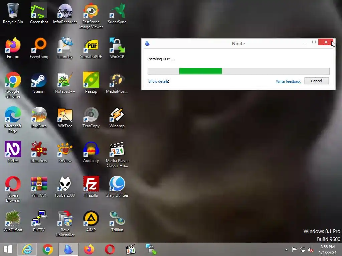This screenshot has width=342, height=256.
Task: Click the WinSCP desktop shortcut
Action: (117, 48)
